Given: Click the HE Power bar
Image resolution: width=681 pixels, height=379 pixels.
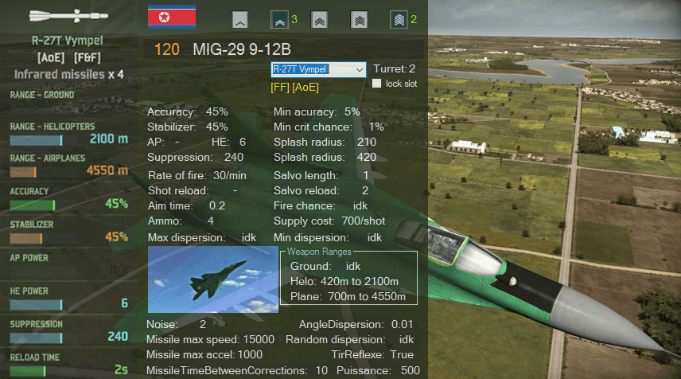Looking at the screenshot, I should (x=36, y=305).
